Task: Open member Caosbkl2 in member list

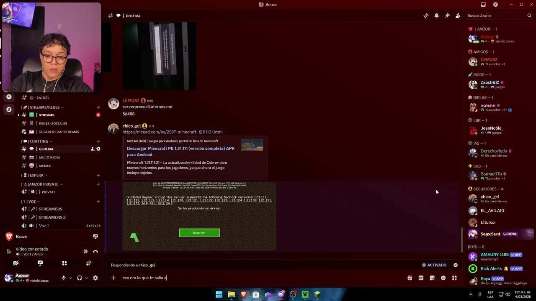Action: (490, 82)
